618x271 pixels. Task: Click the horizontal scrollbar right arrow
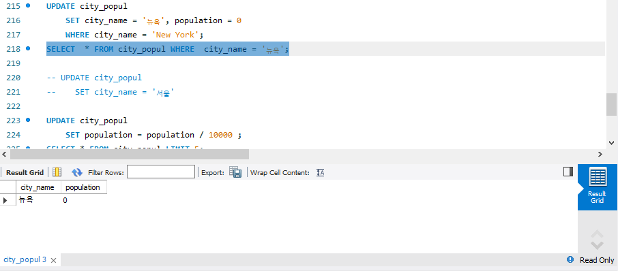click(x=600, y=154)
